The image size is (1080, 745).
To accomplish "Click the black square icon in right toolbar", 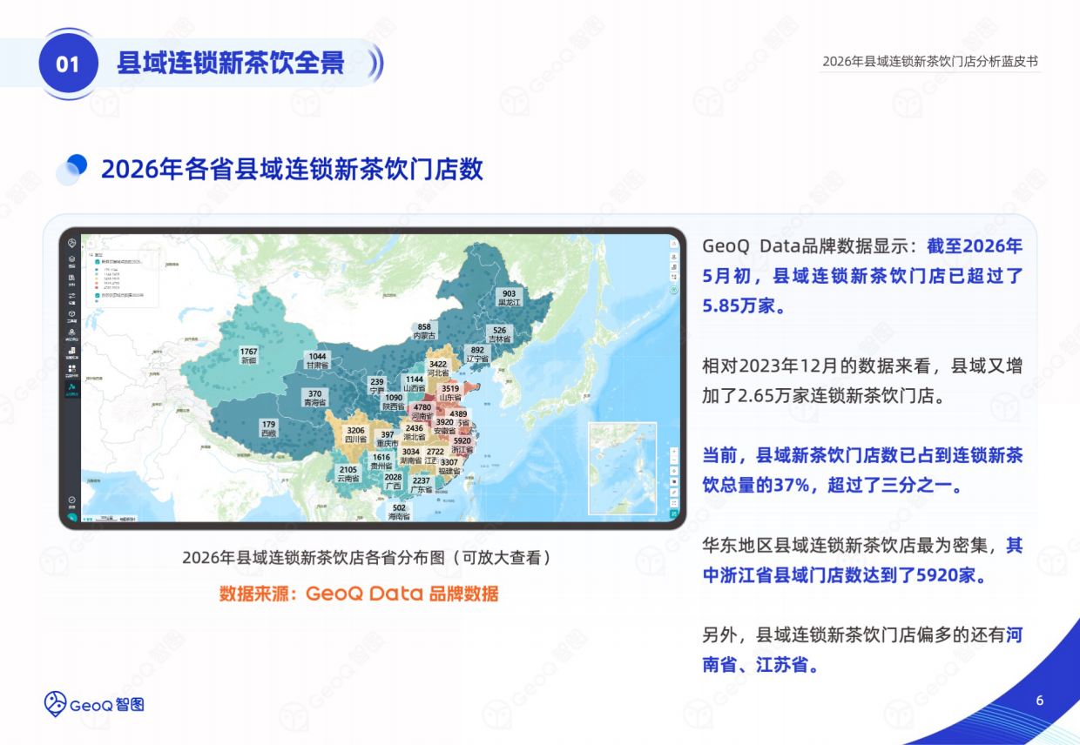I will 674,481.
